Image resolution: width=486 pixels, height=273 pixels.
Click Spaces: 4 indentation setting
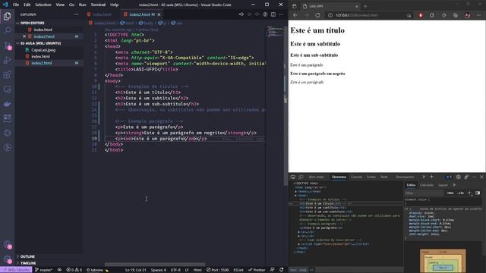[x=159, y=270]
